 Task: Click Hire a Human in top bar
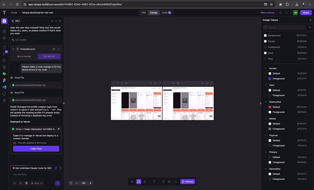pyautogui.click(x=268, y=13)
